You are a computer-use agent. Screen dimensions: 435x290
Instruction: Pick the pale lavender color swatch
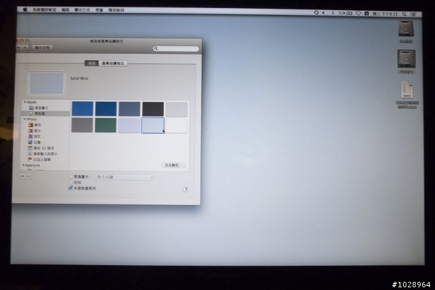point(129,126)
